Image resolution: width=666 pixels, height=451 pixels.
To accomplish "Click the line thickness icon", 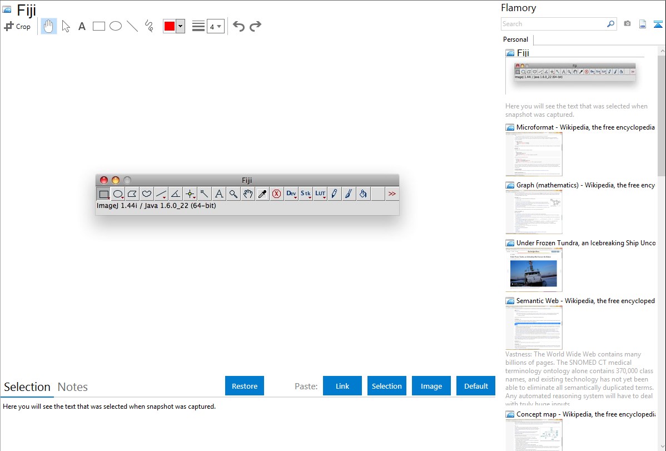I will pos(198,26).
